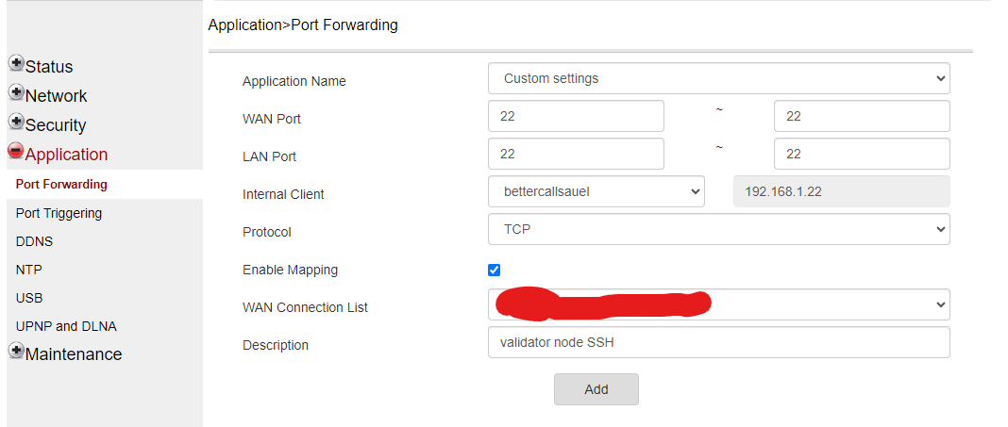
Task: Open the Application Name dropdown
Action: point(718,78)
